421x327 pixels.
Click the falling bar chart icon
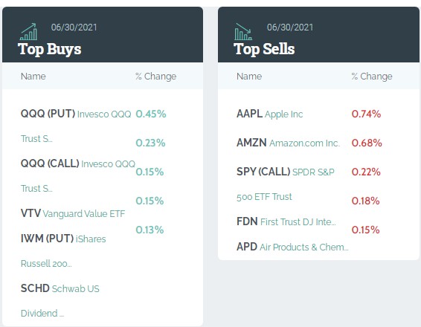(x=243, y=32)
